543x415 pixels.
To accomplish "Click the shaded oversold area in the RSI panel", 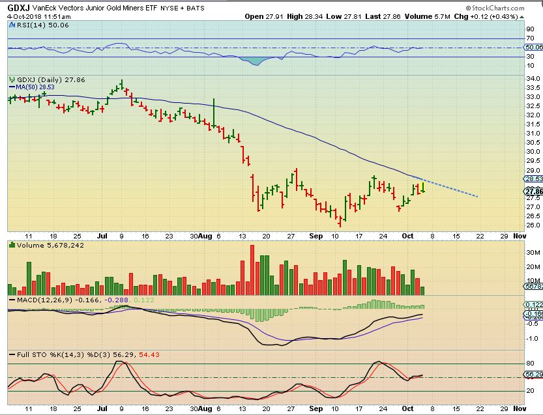I will [256, 61].
